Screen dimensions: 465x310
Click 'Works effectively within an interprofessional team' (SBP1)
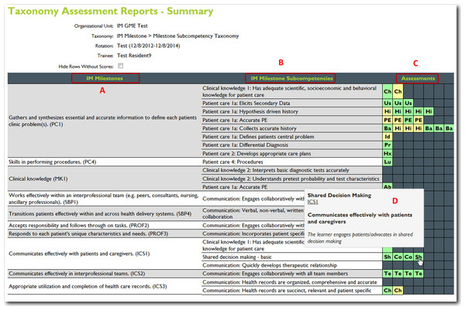104,199
